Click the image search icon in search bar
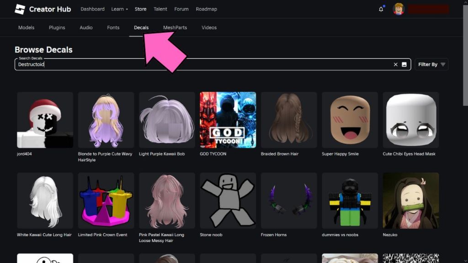The width and height of the screenshot is (468, 263). click(x=404, y=64)
